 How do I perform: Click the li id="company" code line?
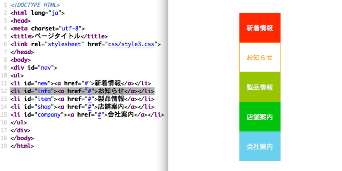coord(87,115)
